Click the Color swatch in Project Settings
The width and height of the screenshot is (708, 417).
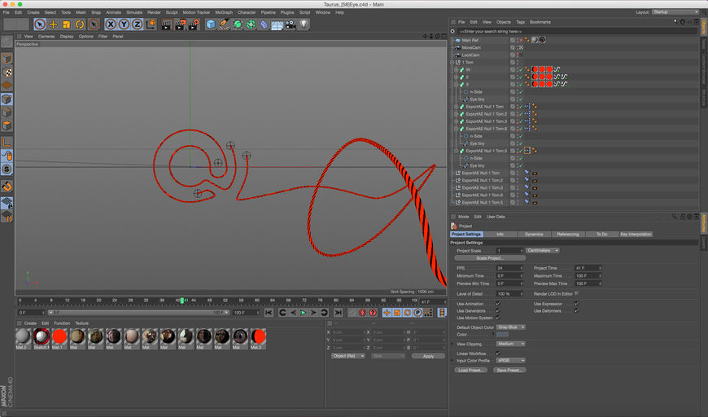(503, 334)
